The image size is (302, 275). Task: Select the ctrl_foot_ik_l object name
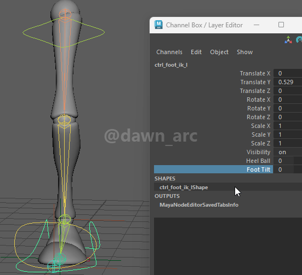(171, 65)
